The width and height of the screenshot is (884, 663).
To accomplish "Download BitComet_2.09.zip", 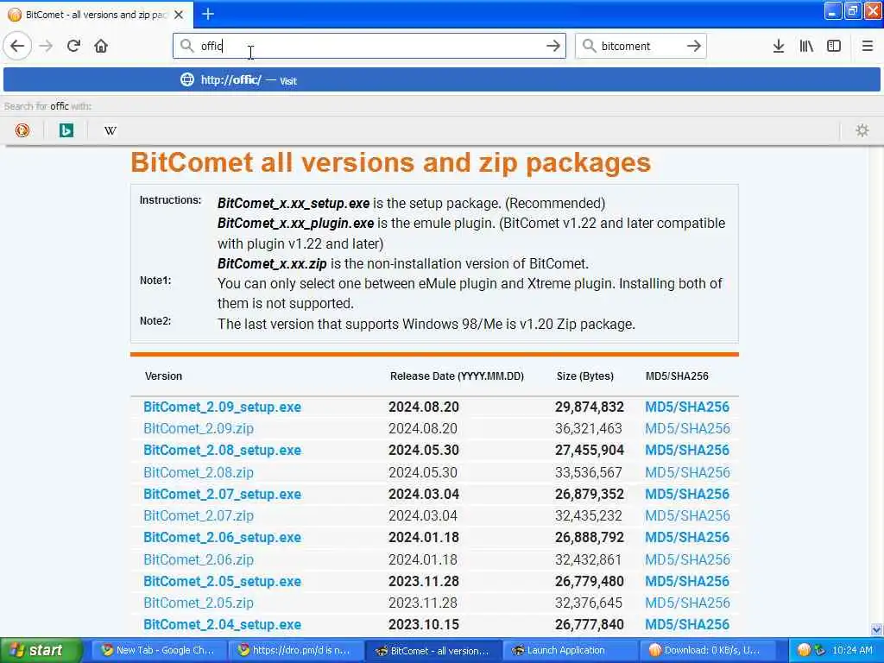I will tap(199, 428).
